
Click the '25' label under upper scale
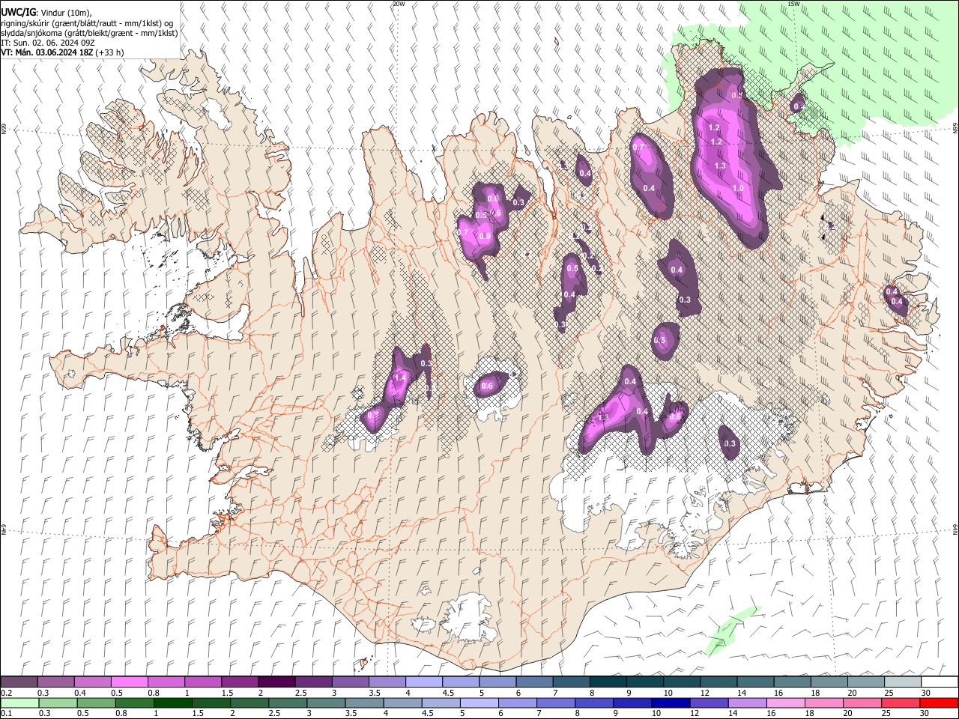click(889, 693)
